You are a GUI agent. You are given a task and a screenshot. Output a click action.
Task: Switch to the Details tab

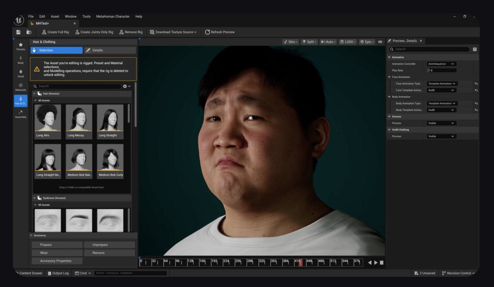[x=110, y=50]
